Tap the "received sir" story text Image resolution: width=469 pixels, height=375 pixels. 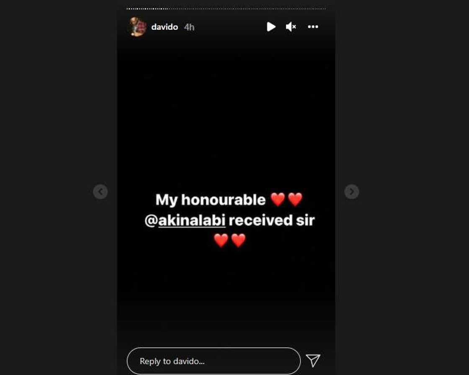coord(272,221)
